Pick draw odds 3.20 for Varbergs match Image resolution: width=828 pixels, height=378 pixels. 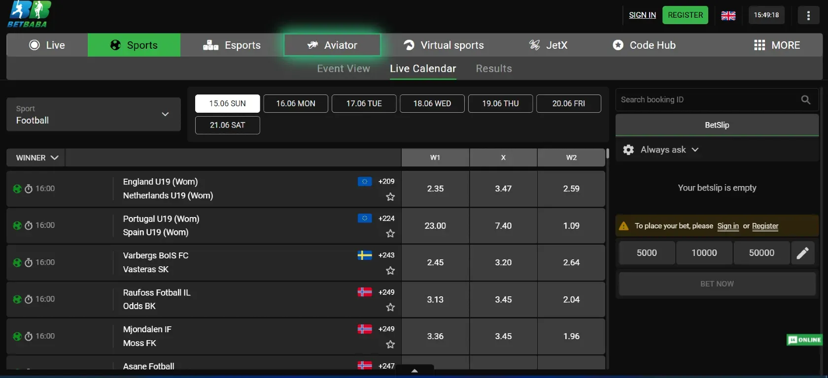click(503, 262)
